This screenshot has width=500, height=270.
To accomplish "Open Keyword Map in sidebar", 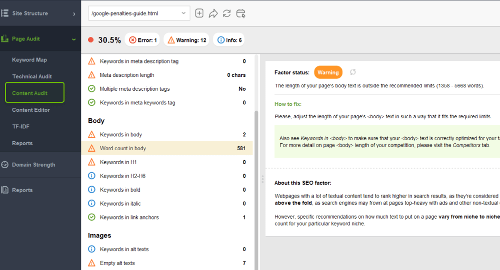I will tap(29, 59).
